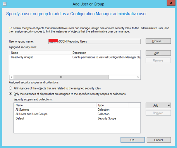Viewport: 177px width, 148px height.
Task: Confirm with the OK button
Action: pos(133,140)
